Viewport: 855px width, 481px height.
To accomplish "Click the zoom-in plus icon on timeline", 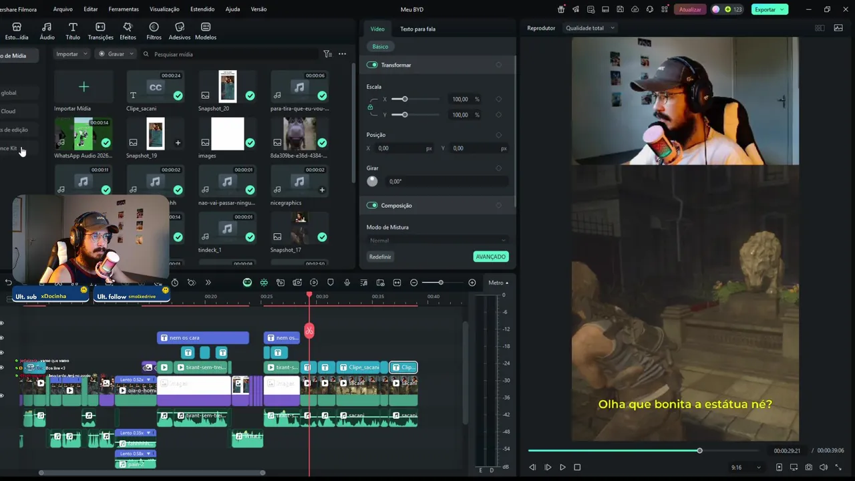I will (472, 283).
